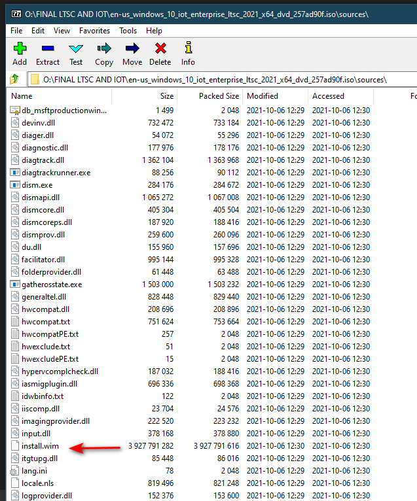Click install.wim modified time 2021-10-06 12:30
The image size is (417, 501).
point(276,446)
